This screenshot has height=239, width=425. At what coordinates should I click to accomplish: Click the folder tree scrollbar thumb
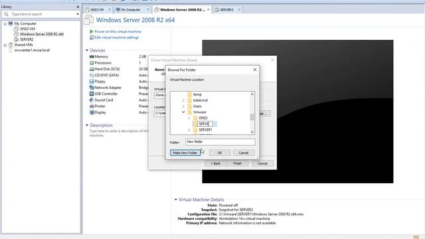click(x=252, y=117)
